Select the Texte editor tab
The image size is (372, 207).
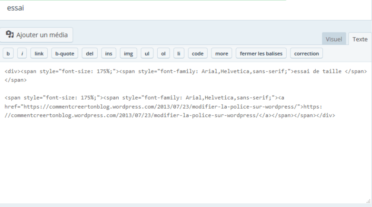360,39
